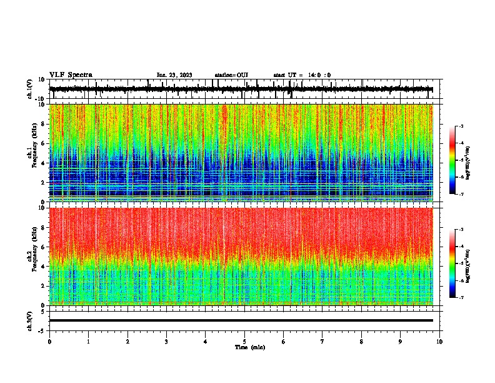The image size is (495, 383).
Task: Click time axis tick label "0"
Action: click(49, 342)
